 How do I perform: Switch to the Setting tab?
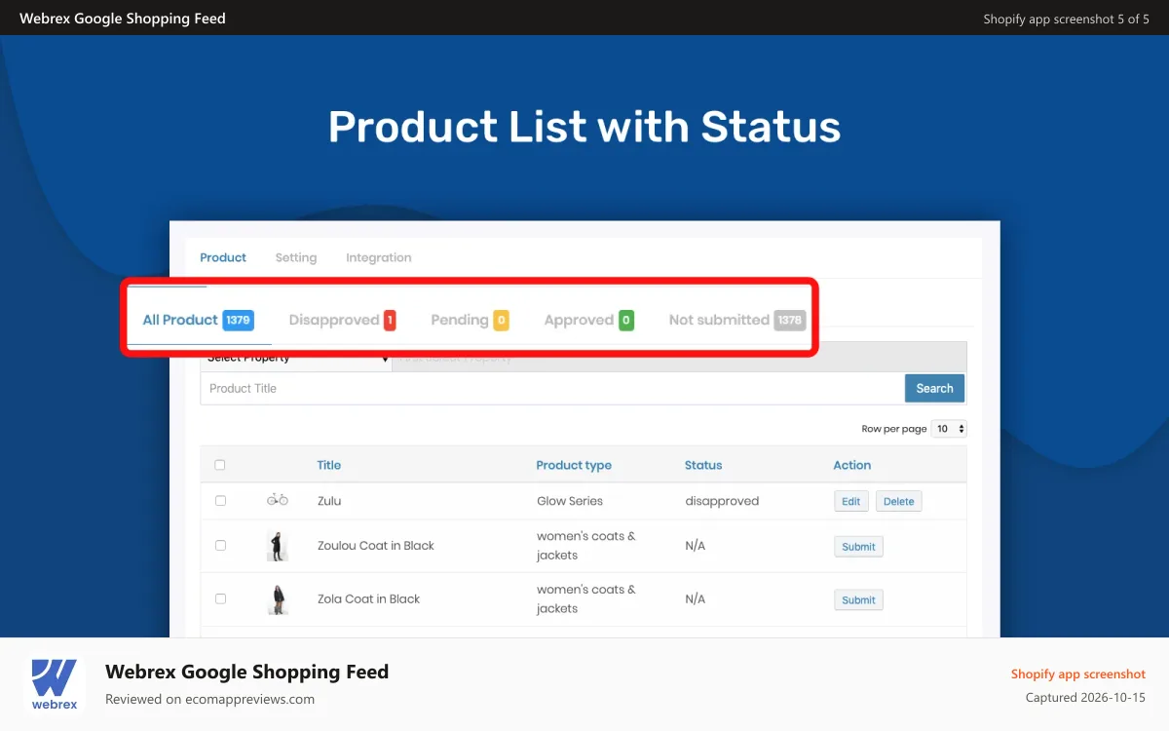point(295,257)
